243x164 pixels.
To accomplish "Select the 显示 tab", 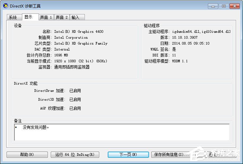I will click(x=30, y=17).
